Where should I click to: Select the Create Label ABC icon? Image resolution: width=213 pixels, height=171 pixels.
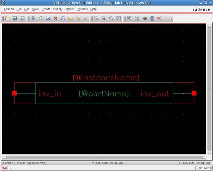137,18
